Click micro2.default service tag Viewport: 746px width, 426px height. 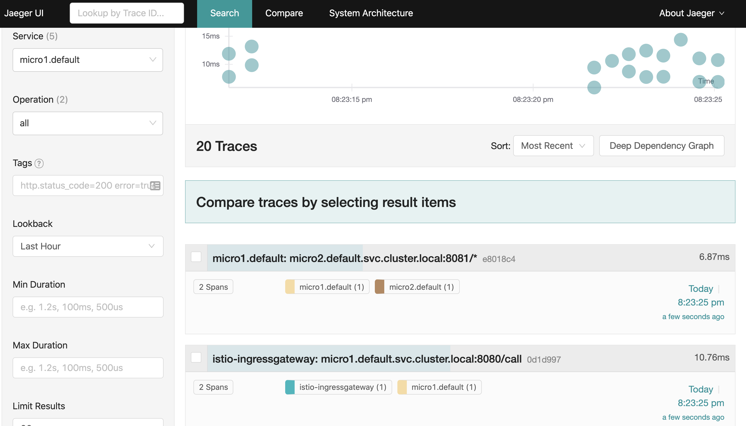[417, 287]
